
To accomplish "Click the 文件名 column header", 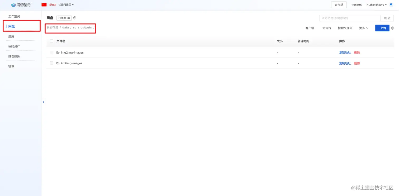I will (x=61, y=41).
